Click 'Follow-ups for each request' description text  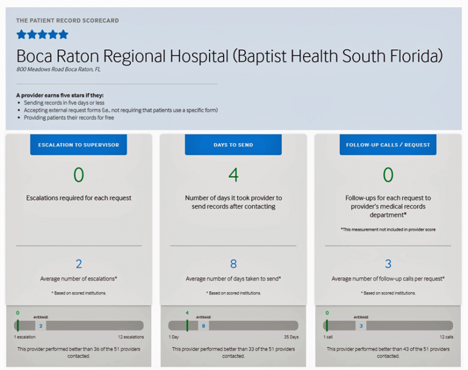coord(388,206)
